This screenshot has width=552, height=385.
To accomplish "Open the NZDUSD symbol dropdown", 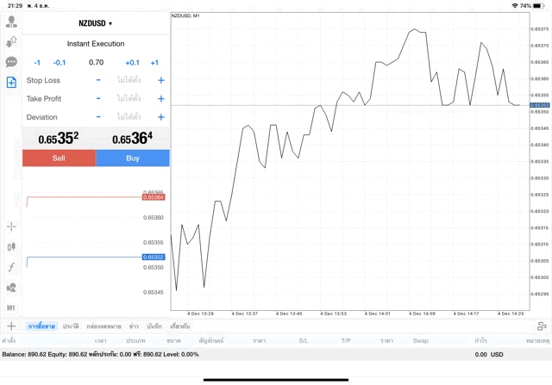I will tap(96, 23).
